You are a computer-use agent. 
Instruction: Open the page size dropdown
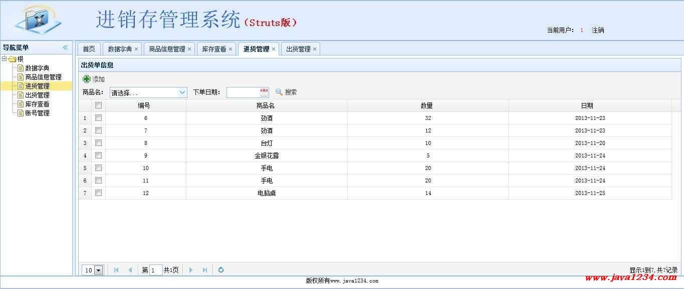pos(98,270)
